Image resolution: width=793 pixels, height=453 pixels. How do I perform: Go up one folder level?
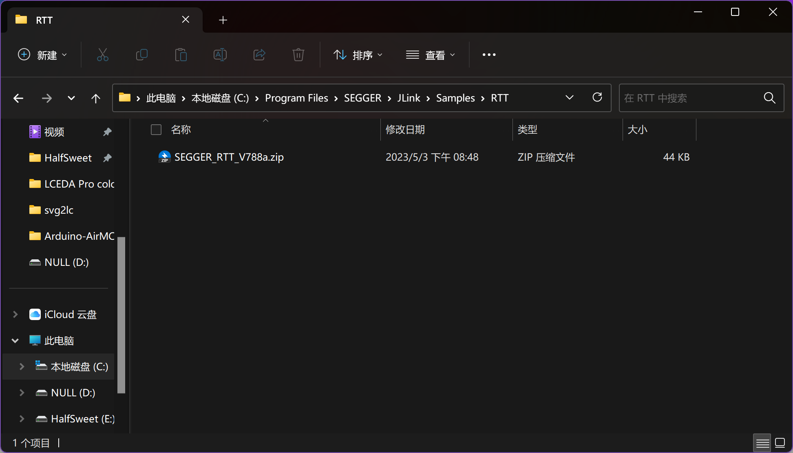(96, 98)
